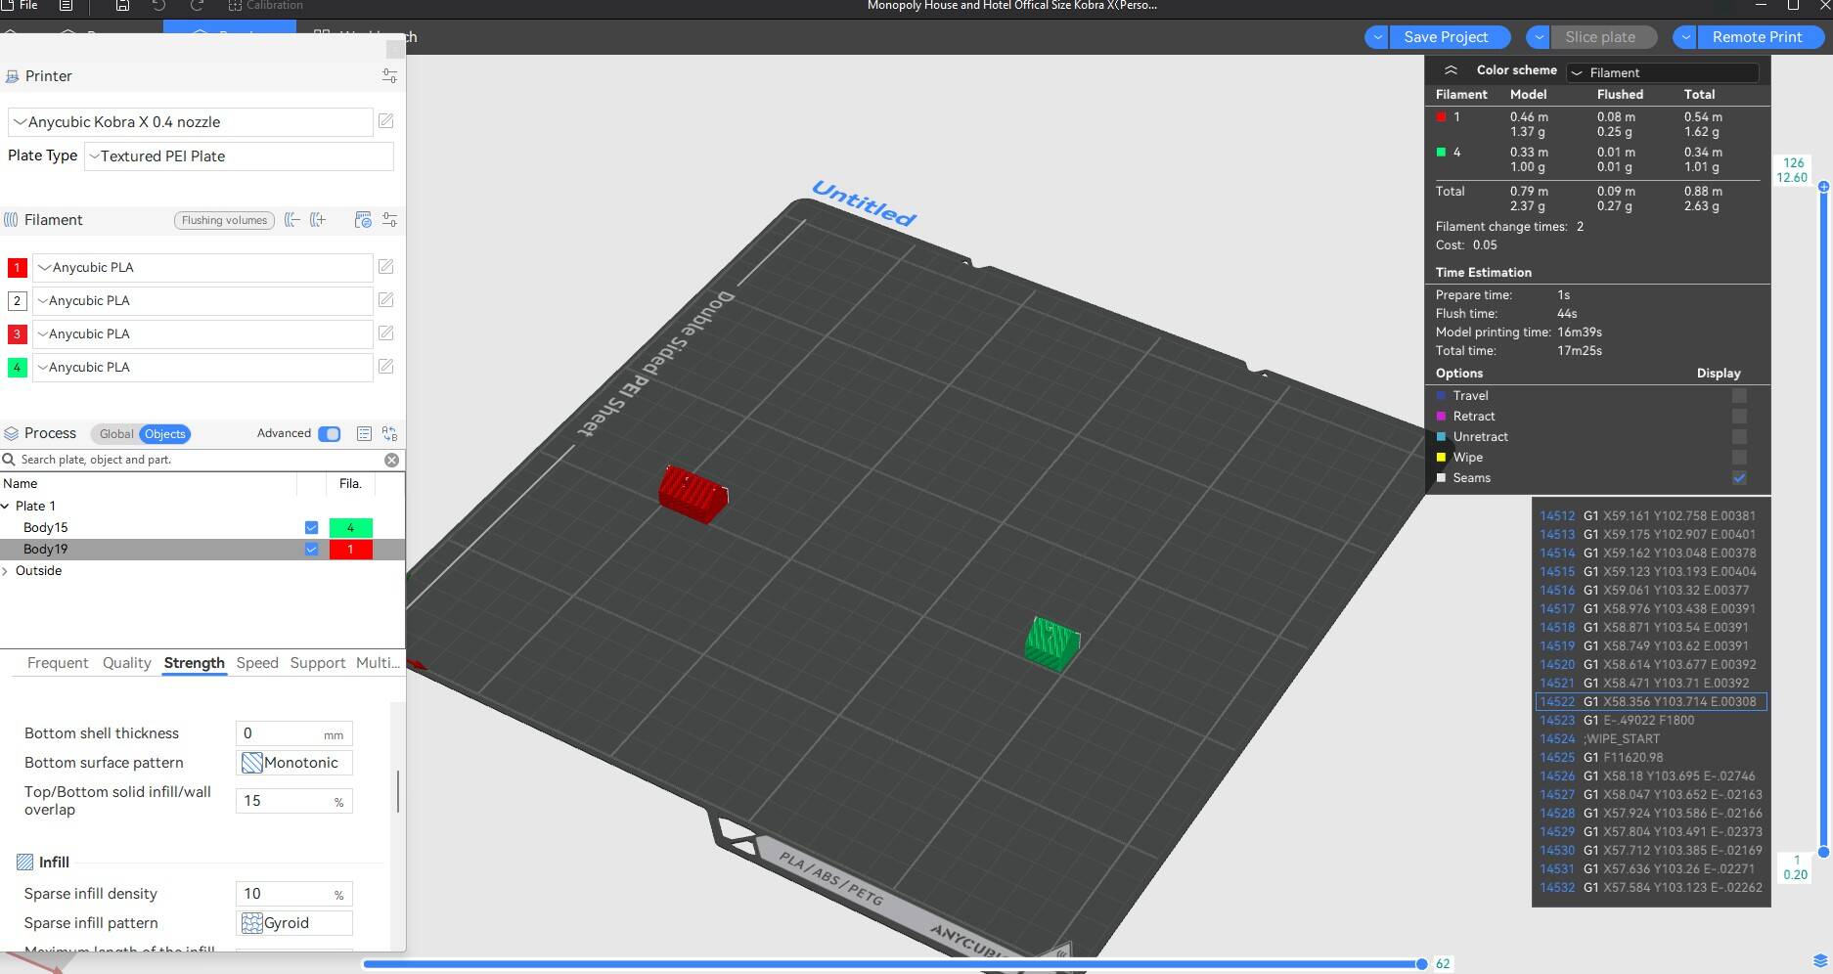
Task: Click the Flushing volumes button
Action: 224,220
